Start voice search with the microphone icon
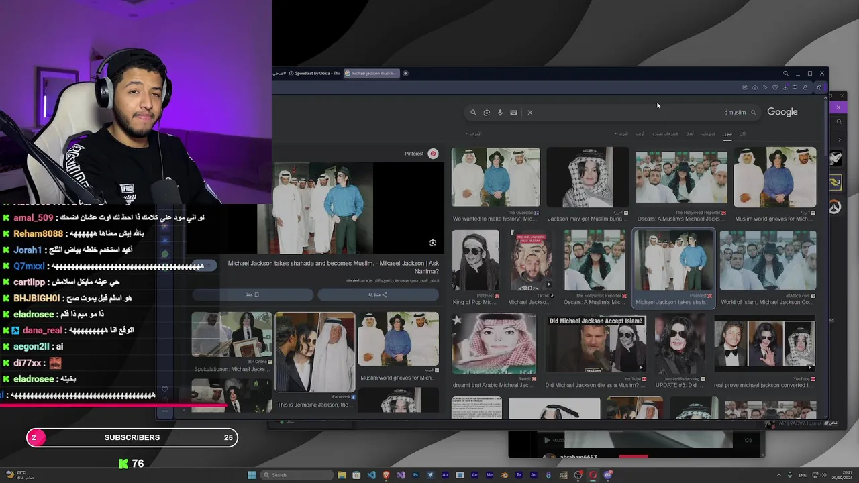Image resolution: width=859 pixels, height=483 pixels. tap(500, 113)
